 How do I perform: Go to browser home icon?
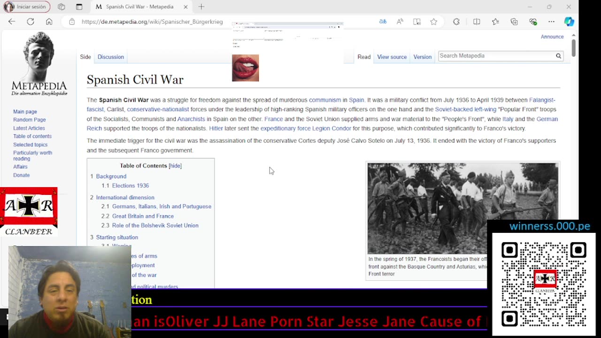tap(49, 22)
